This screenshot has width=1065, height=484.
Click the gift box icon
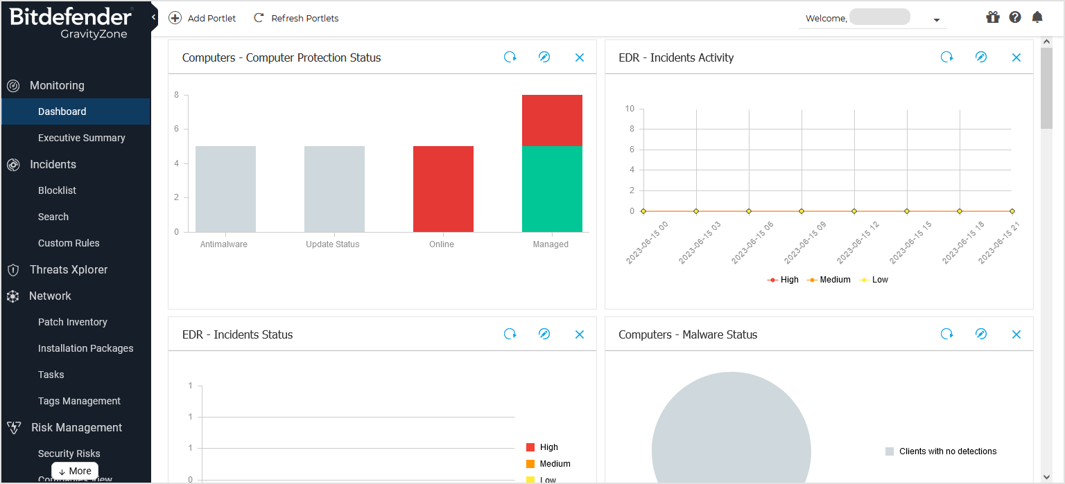(x=992, y=17)
